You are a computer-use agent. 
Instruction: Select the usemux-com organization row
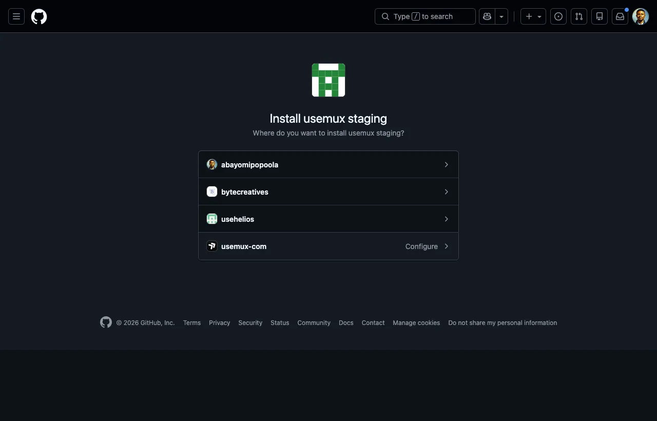(328, 246)
